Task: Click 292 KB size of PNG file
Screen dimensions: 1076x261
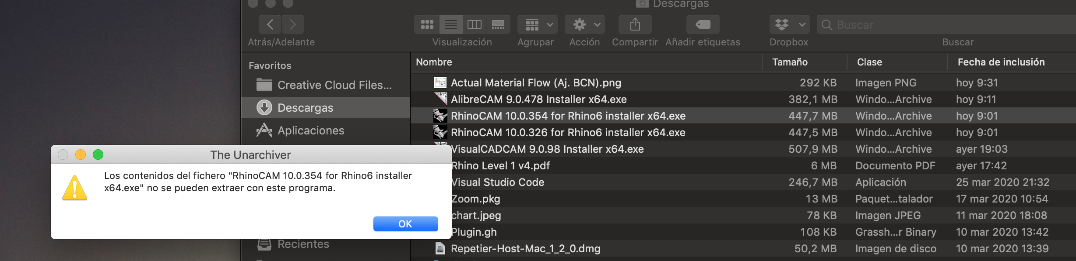Action: (x=818, y=82)
